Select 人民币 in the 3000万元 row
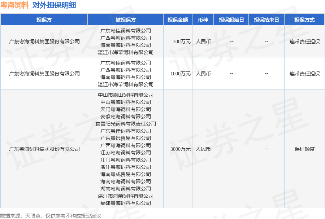This screenshot has width=325, height=219. pos(203,149)
